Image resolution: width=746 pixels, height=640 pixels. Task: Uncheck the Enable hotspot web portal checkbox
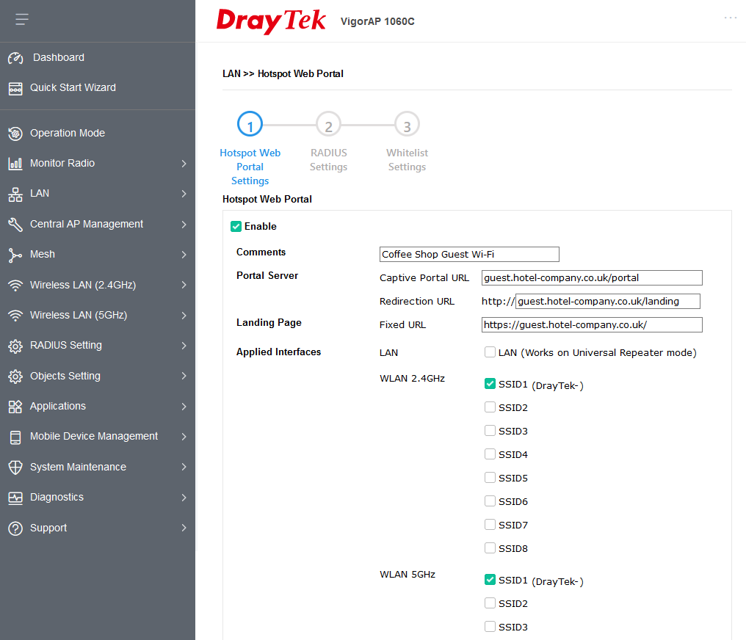point(236,226)
